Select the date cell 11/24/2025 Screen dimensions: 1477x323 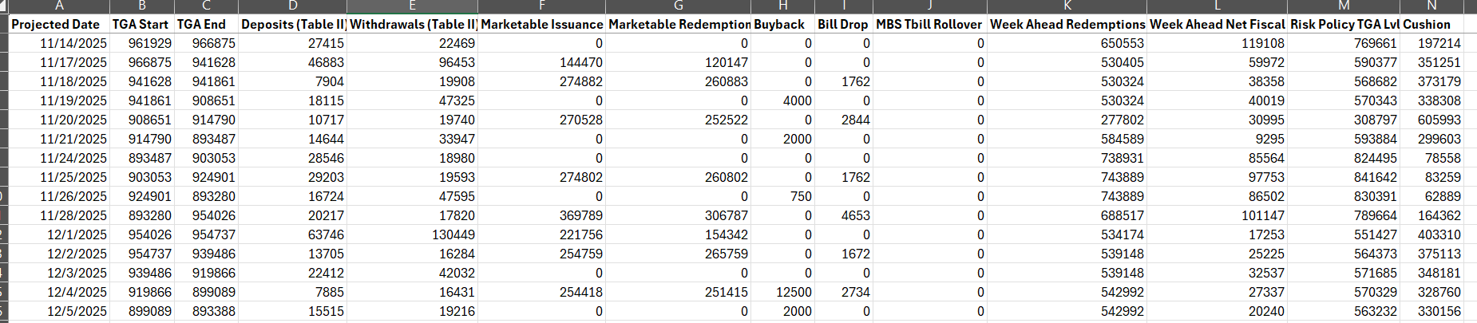point(59,158)
